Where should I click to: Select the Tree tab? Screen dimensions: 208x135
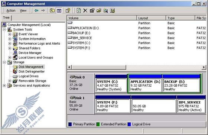(x=6, y=18)
